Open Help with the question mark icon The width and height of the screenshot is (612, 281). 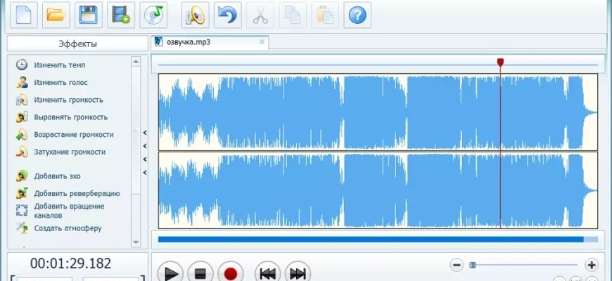coord(358,14)
